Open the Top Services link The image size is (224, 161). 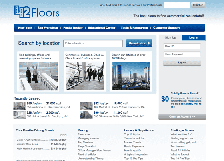(x=86, y=142)
